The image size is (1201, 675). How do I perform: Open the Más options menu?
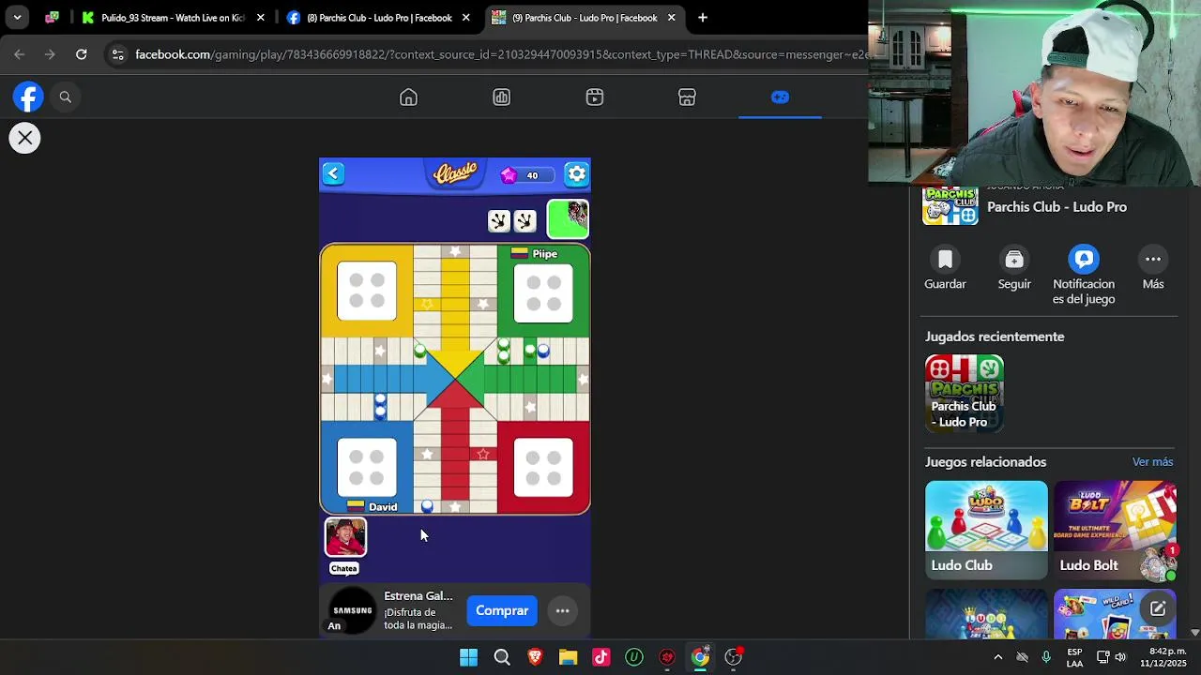1153,259
